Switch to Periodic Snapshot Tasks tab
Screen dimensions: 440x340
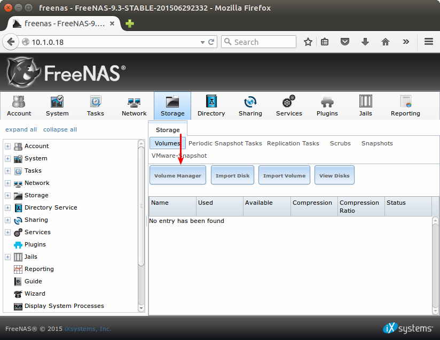(x=225, y=143)
